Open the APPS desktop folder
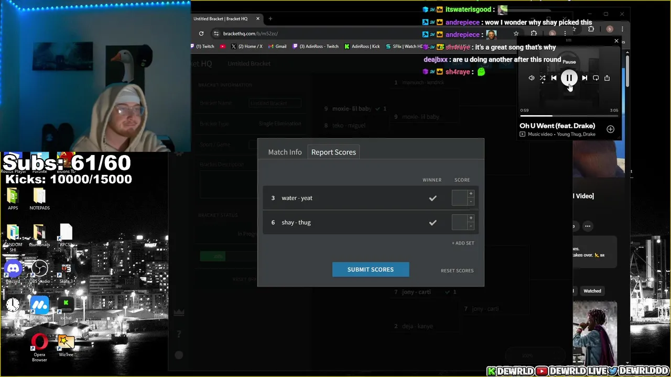This screenshot has width=671, height=377. (13, 199)
